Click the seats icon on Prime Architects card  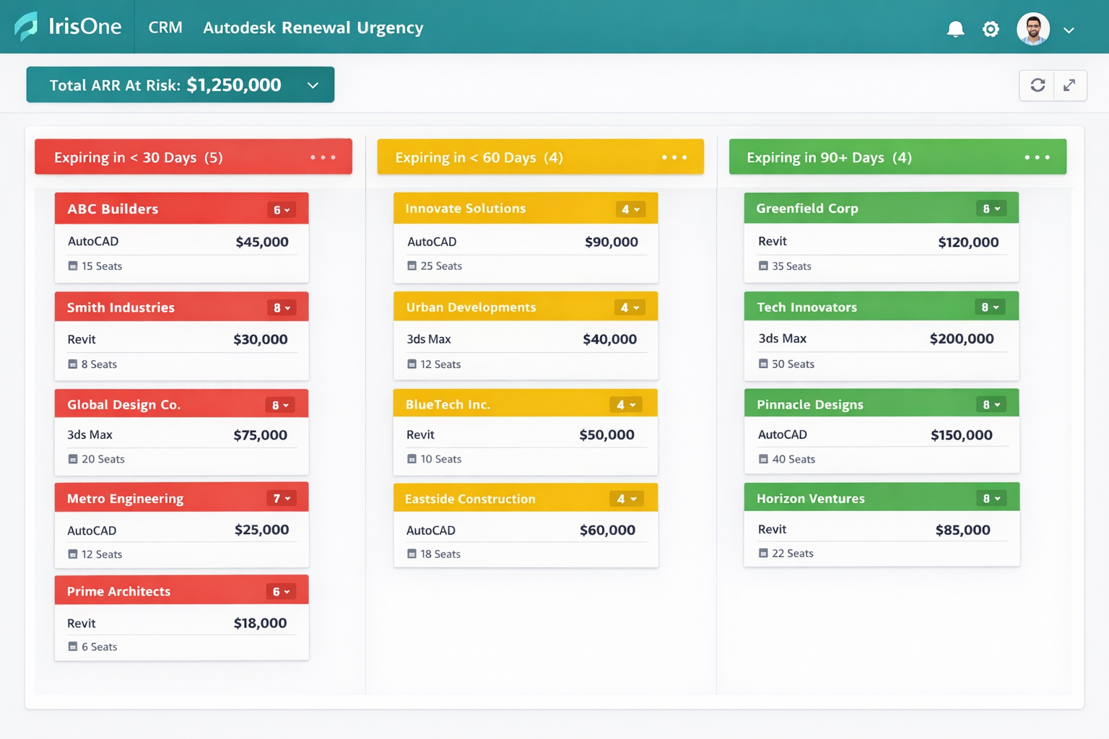pyautogui.click(x=73, y=647)
